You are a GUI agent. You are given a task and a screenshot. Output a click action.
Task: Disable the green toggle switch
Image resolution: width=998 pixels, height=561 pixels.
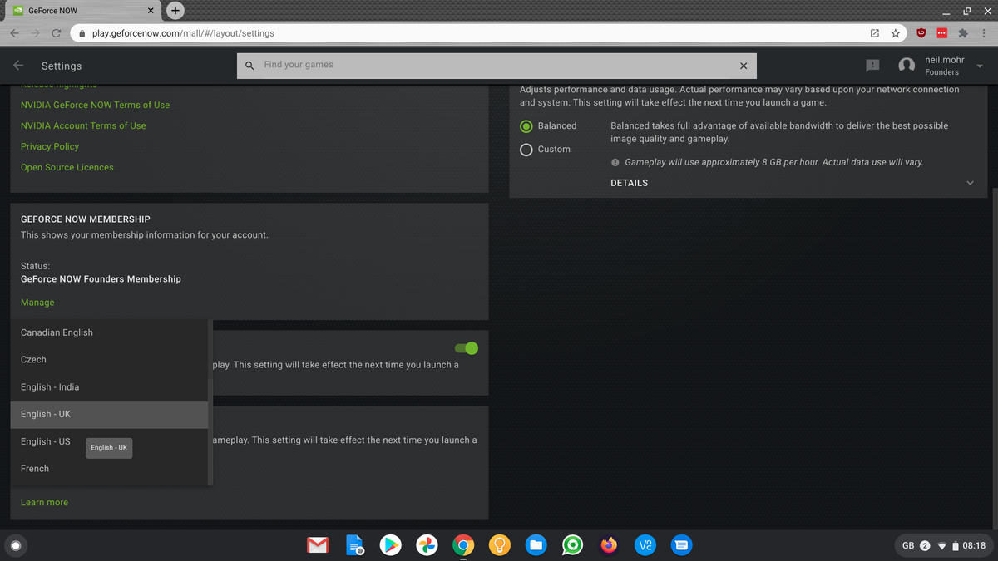467,348
